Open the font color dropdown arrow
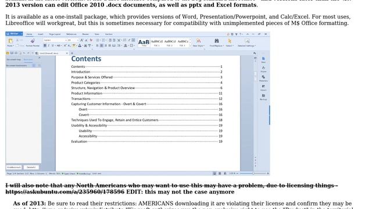Image resolution: width=372 pixels, height=209 pixels. pos(83,45)
